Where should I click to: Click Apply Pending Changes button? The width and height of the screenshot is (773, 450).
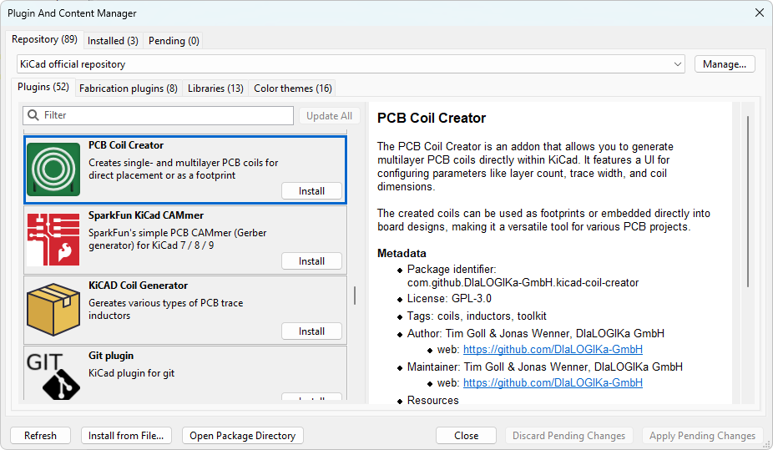(702, 436)
